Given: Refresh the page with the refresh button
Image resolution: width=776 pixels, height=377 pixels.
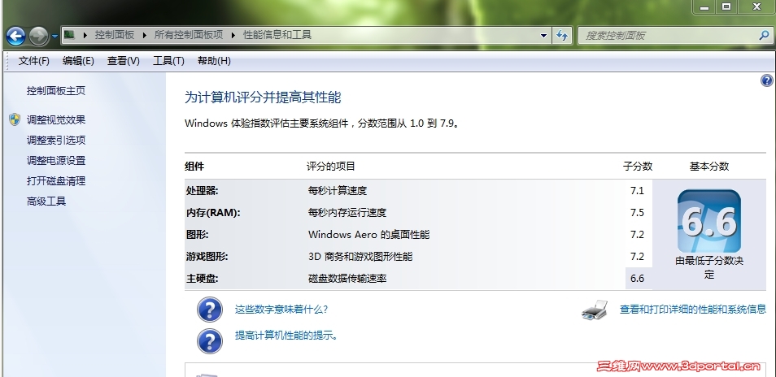Looking at the screenshot, I should pyautogui.click(x=562, y=36).
